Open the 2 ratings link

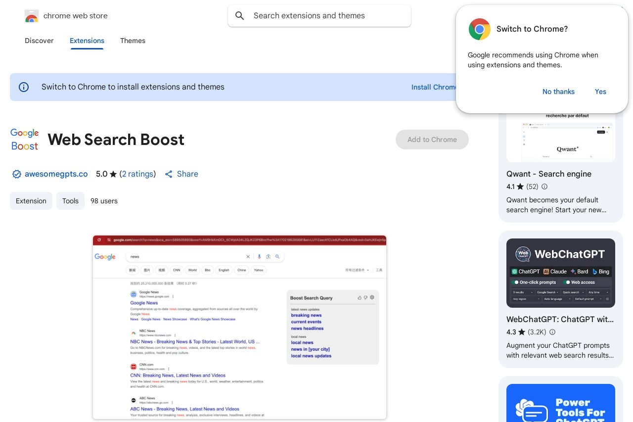tap(137, 174)
